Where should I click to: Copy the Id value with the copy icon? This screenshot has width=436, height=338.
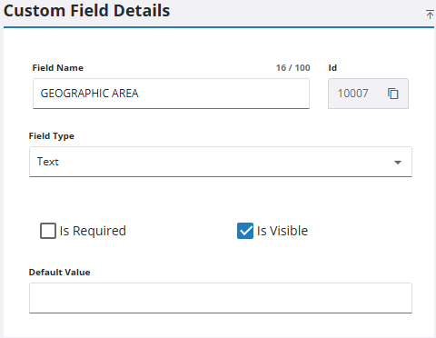393,94
